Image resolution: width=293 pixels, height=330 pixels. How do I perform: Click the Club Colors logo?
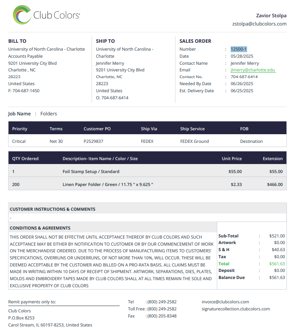coord(46,15)
